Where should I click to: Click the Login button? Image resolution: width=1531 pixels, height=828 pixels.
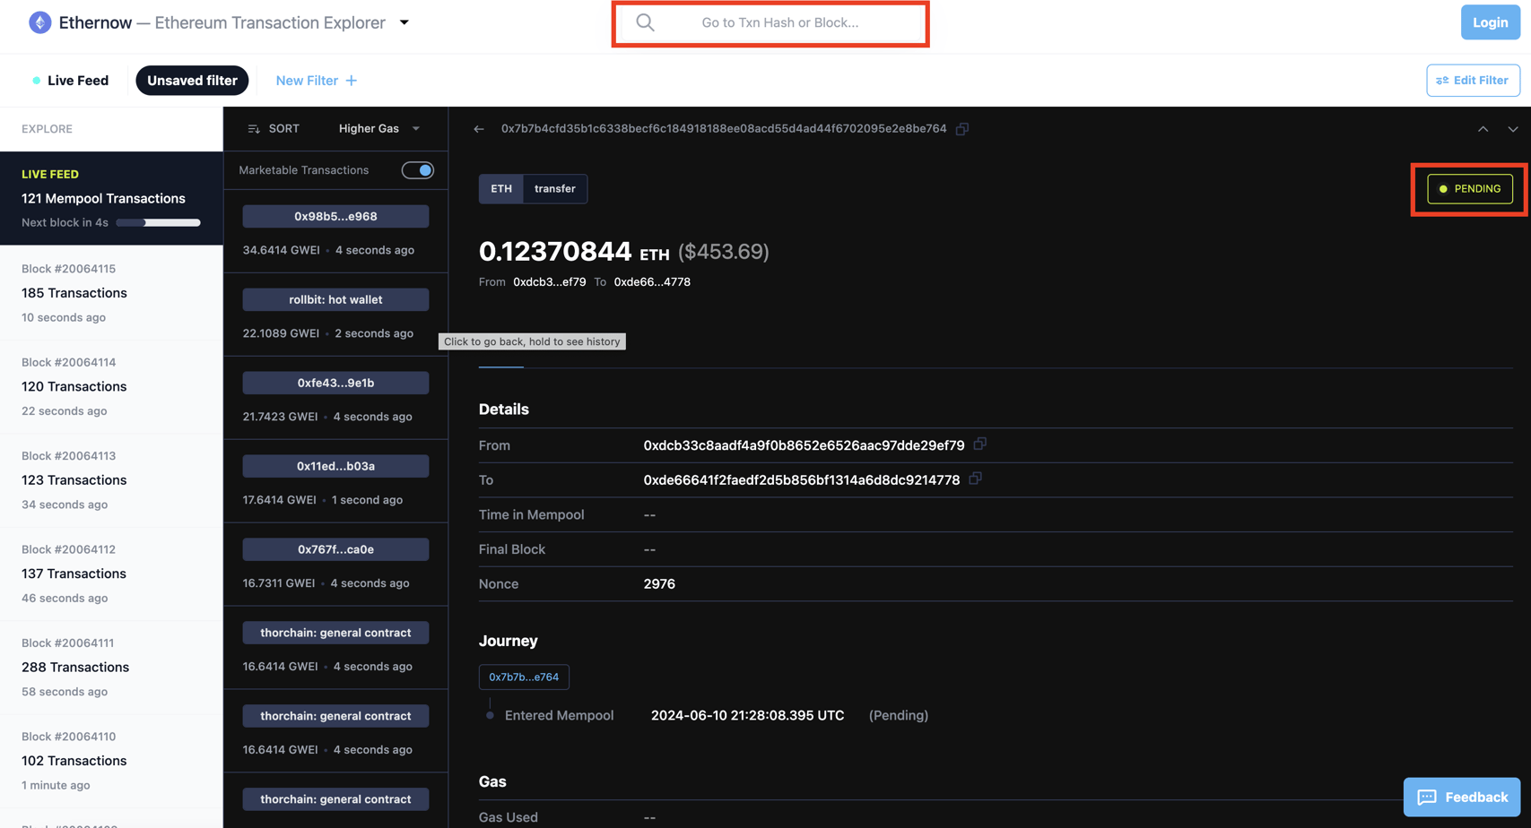(x=1490, y=22)
